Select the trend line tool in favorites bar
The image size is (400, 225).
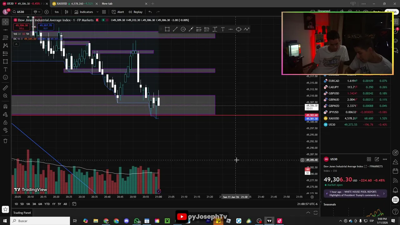click(x=175, y=29)
